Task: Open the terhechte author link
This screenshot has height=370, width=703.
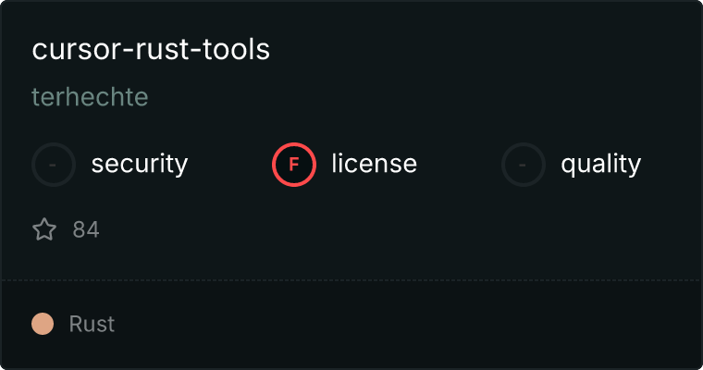Action: click(90, 97)
